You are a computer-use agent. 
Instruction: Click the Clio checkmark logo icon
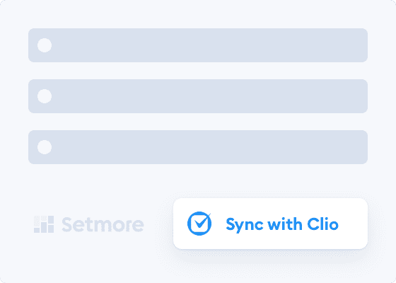coord(199,224)
